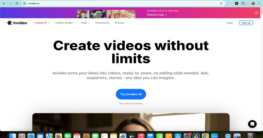Open banner thumbnail of curly-haired person

coord(83,14)
